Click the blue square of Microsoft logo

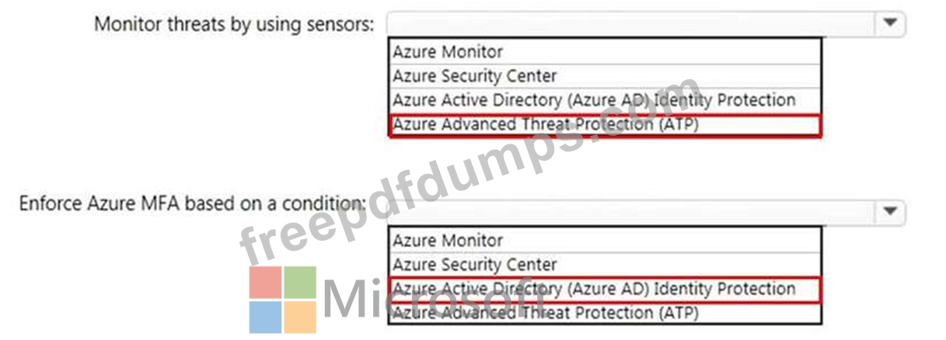pyautogui.click(x=265, y=317)
